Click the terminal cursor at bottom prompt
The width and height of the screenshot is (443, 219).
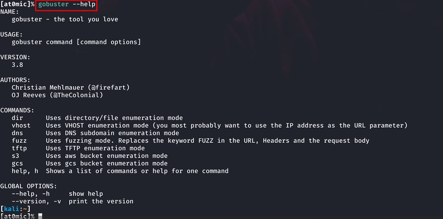[x=40, y=216]
